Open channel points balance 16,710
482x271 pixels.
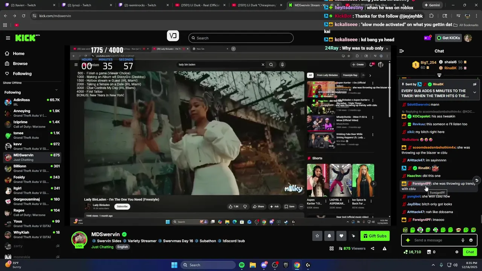pyautogui.click(x=412, y=252)
